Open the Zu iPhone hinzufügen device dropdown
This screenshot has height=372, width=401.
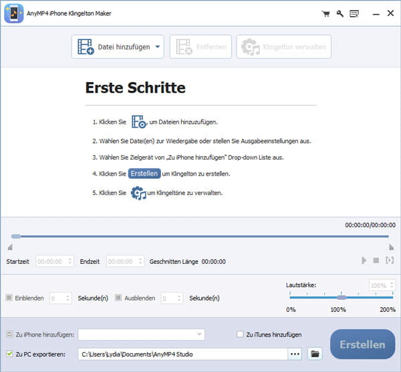(x=141, y=335)
